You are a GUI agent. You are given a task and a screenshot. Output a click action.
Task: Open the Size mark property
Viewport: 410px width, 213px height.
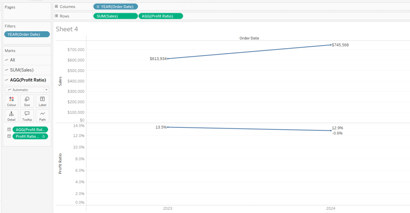pos(27,101)
